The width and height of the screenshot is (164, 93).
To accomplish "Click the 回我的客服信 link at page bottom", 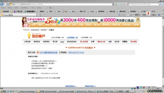I will point(71,86).
